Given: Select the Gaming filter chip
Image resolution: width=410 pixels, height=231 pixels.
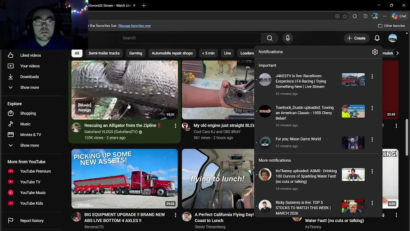Looking at the screenshot, I should [x=135, y=53].
